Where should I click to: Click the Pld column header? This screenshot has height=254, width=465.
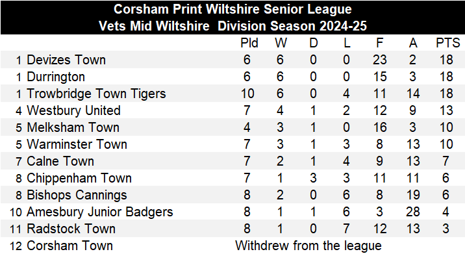[249, 43]
